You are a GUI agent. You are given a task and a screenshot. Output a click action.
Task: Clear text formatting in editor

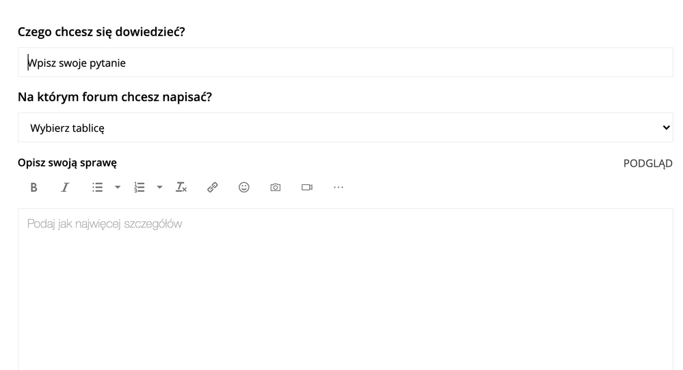point(181,187)
